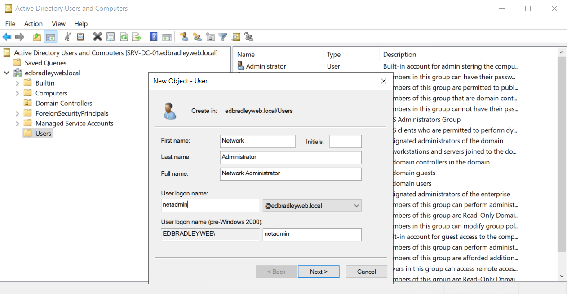The image size is (567, 294).
Task: Collapse the edbradleyweb.local domain node
Action: [6, 73]
